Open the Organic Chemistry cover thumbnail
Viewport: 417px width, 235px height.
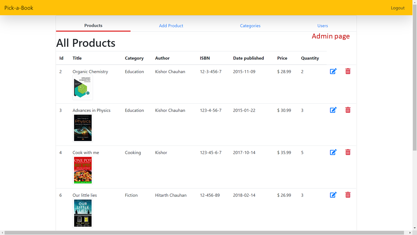pyautogui.click(x=83, y=87)
